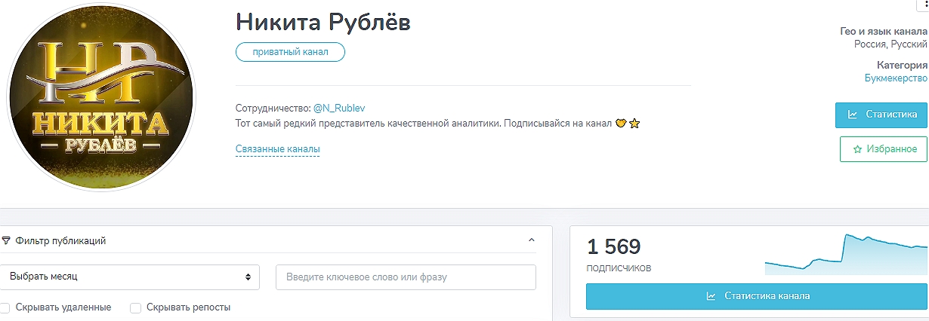Screen dimensions: 929x321
Task: Collapse the Фильтр публикаций panel chevron
Action: click(531, 240)
